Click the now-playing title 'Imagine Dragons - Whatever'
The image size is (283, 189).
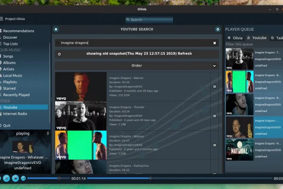click(x=24, y=157)
